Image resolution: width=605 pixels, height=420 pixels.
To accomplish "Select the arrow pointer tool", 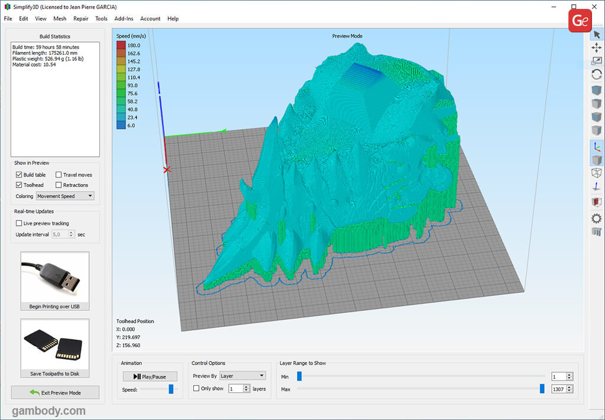I will (x=596, y=34).
